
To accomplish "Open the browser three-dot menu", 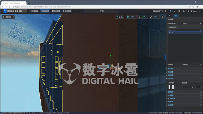I will coord(201,7).
